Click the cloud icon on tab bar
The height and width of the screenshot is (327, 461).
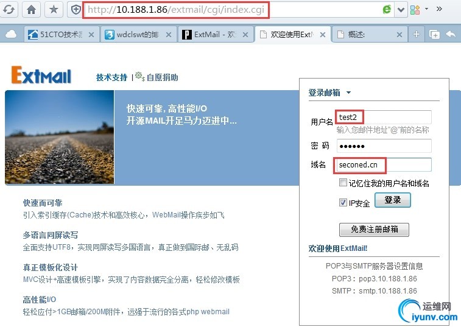click(x=11, y=35)
